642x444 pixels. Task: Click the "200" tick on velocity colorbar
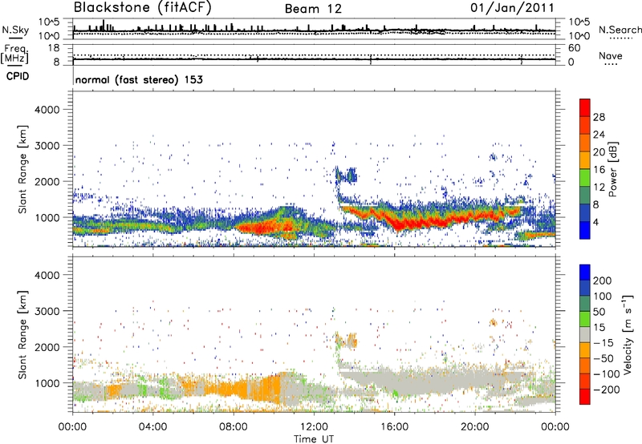pos(603,281)
